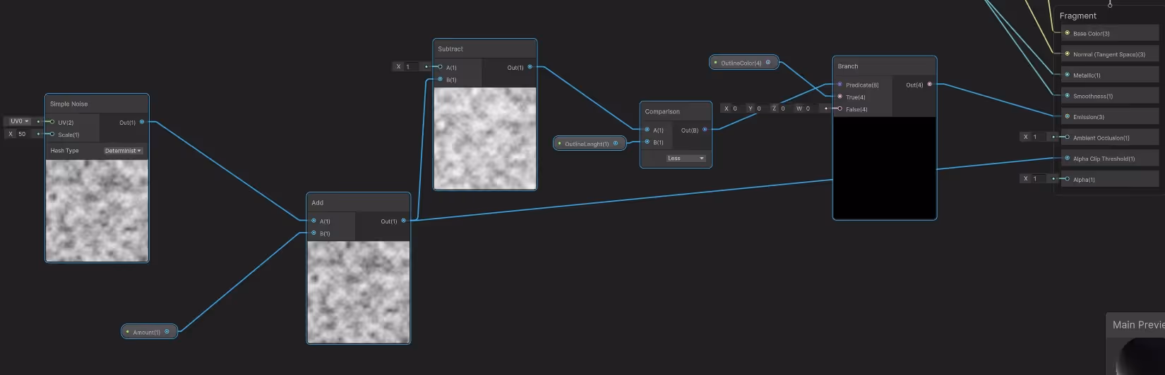Image resolution: width=1165 pixels, height=375 pixels.
Task: Select the OutlineLenght(1) property node
Action: (590, 144)
